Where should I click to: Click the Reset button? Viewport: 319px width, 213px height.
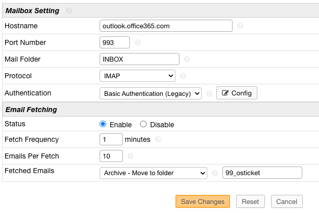click(250, 201)
